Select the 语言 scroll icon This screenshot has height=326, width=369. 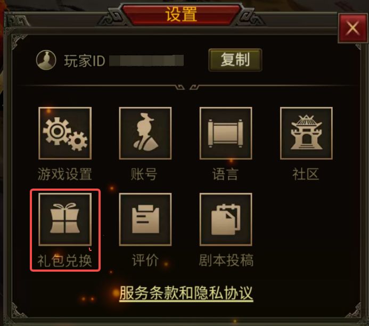pos(226,133)
